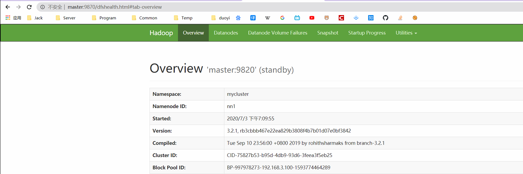
Task: Click the browser forward arrow
Action: pos(18,7)
